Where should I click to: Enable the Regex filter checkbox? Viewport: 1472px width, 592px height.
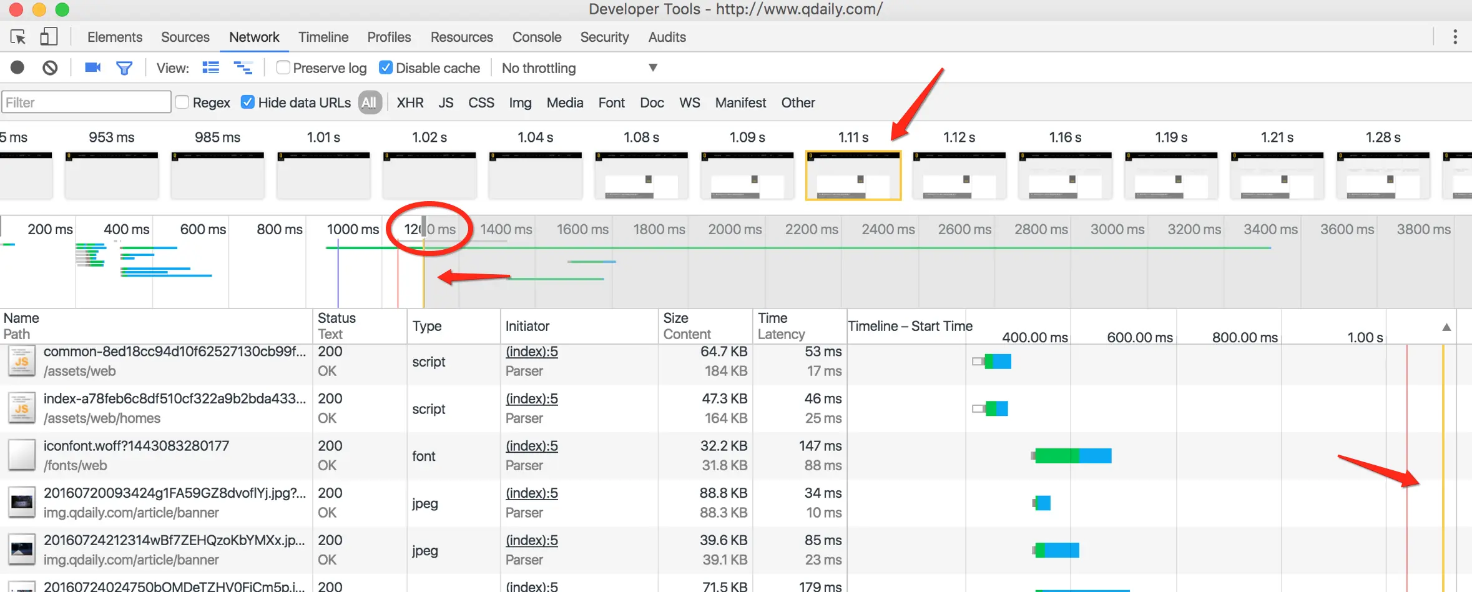click(182, 102)
